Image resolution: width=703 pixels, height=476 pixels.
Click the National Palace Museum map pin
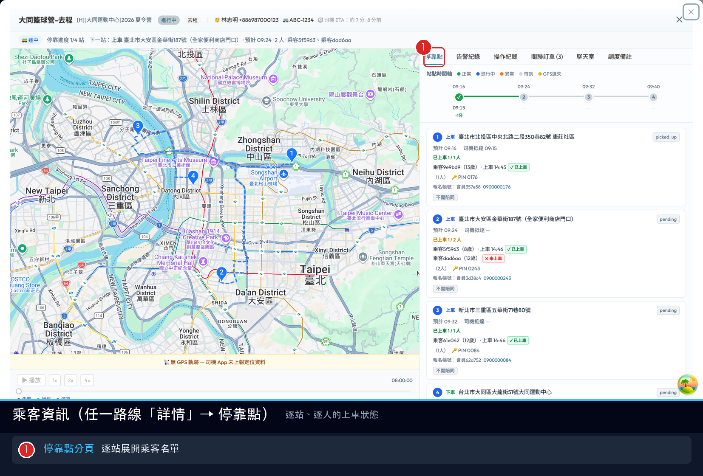pos(273,79)
